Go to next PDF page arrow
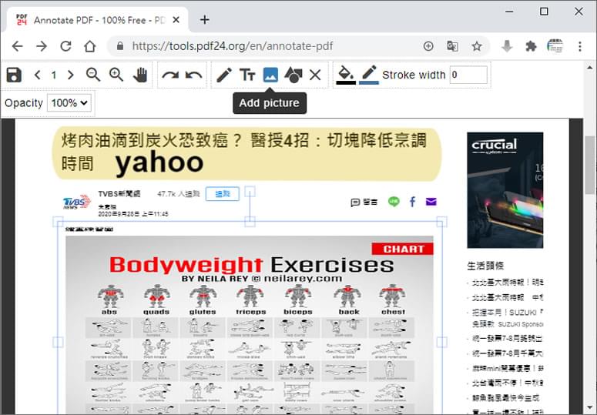The image size is (597, 415). tap(70, 75)
